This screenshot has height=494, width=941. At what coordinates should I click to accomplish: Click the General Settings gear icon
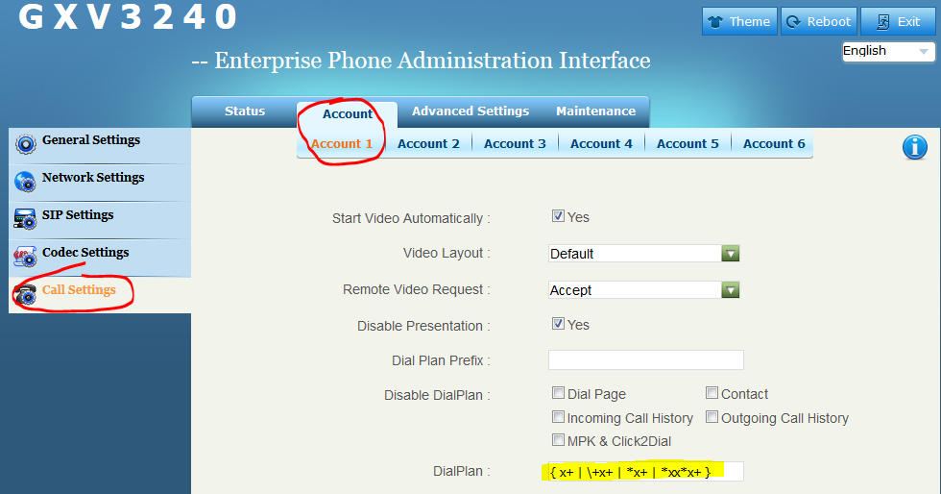(x=26, y=144)
